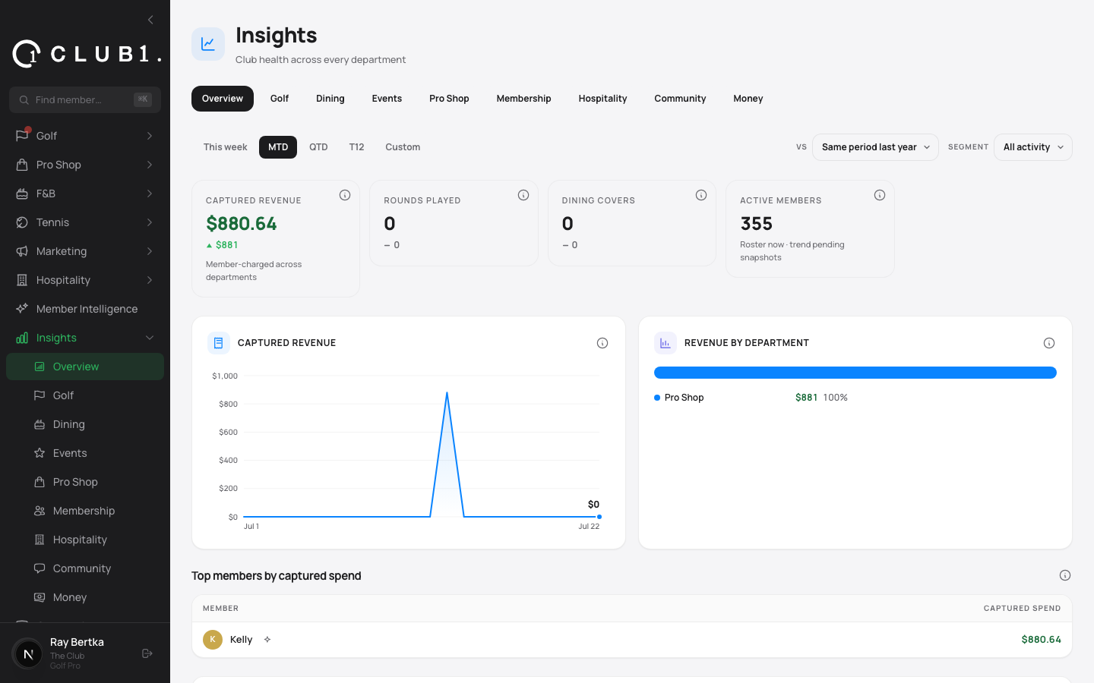Click the Golf flag icon in sidebar
The image size is (1094, 683).
22,136
